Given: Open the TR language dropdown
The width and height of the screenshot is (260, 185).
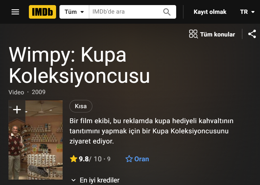Looking at the screenshot, I should coord(247,12).
